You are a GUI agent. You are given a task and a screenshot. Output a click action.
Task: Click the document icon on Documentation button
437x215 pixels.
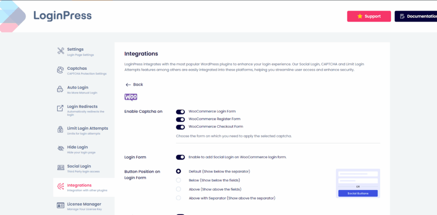[402, 16]
